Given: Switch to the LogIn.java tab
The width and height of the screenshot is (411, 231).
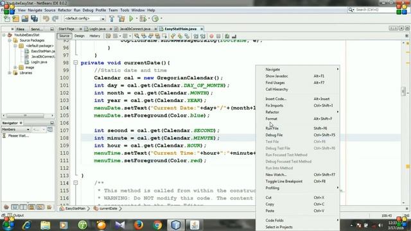Looking at the screenshot, I should click(x=97, y=29).
